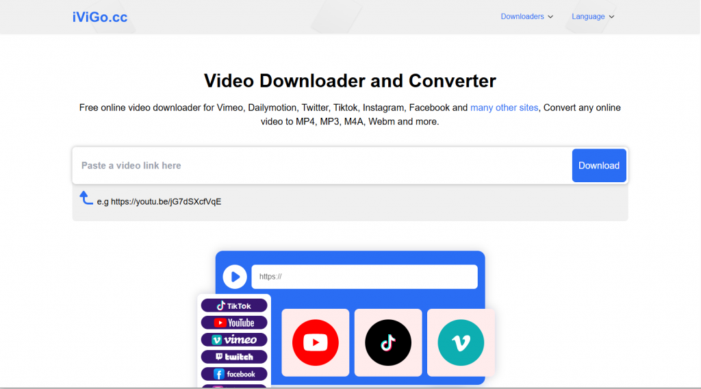Focus the 'Paste a video link here' field
Viewport: 701px width, 389px height.
click(322, 166)
